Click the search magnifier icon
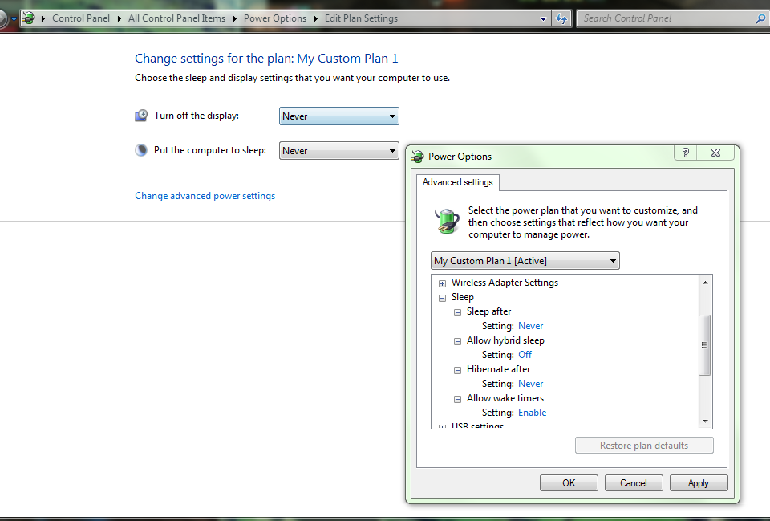Image resolution: width=770 pixels, height=521 pixels. [760, 18]
